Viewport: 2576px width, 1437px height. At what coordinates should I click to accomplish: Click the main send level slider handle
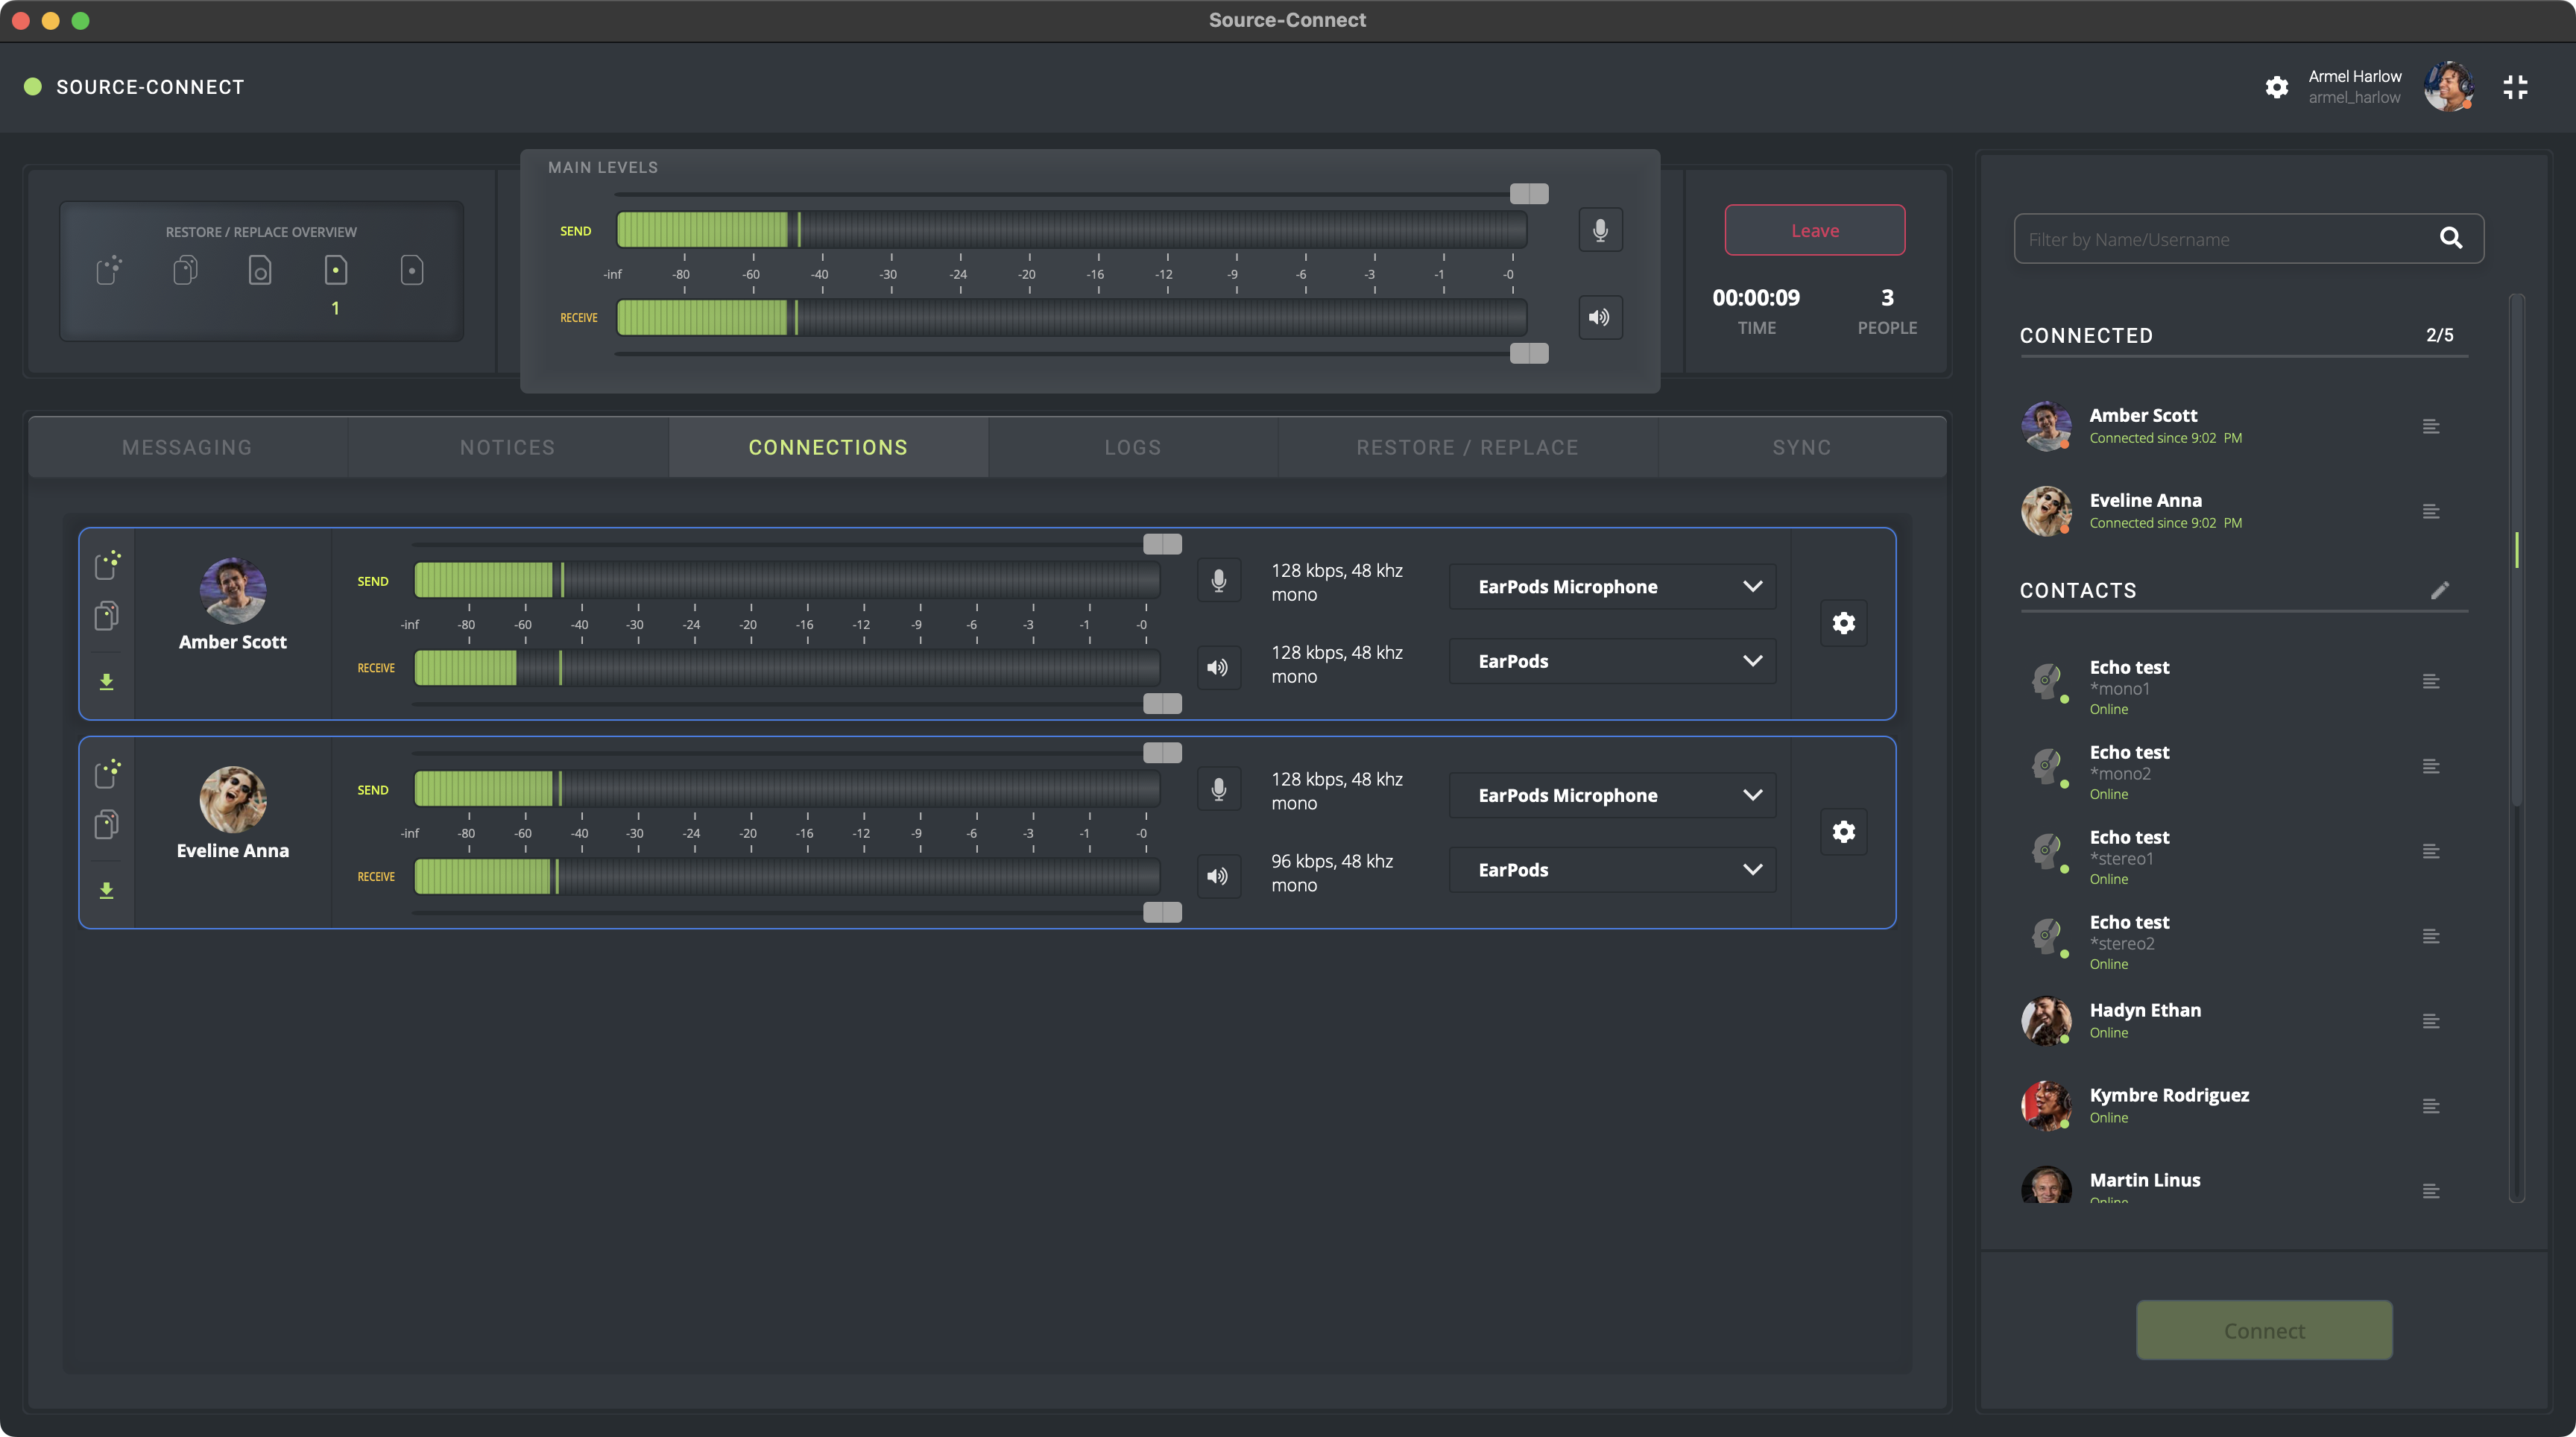coord(1528,193)
